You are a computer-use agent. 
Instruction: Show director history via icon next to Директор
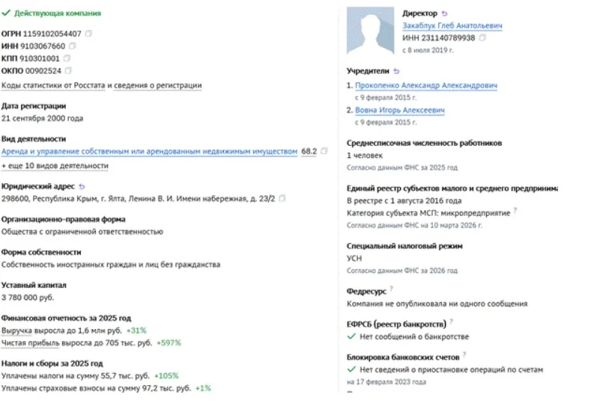[445, 13]
